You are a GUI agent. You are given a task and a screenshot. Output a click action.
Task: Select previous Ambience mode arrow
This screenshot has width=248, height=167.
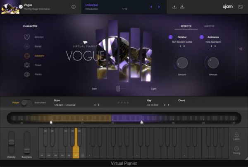click(x=211, y=46)
